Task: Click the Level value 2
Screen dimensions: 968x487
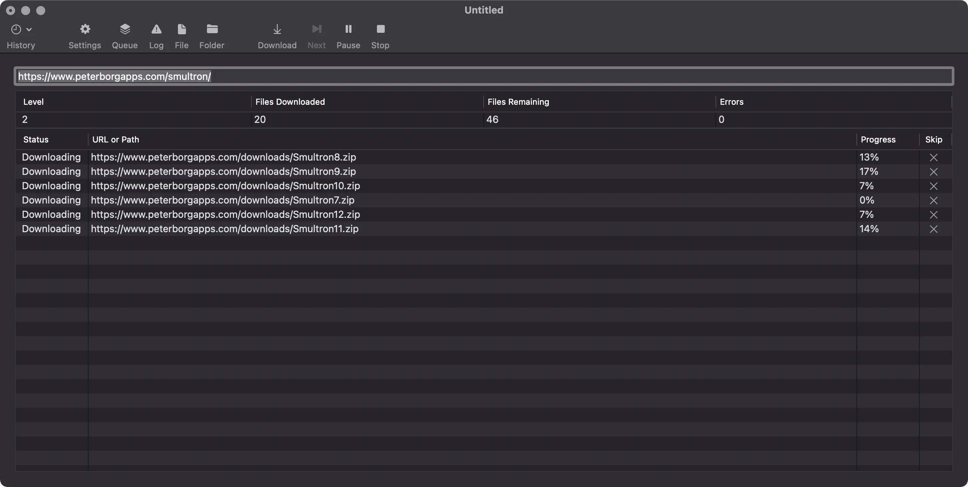Action: 25,119
